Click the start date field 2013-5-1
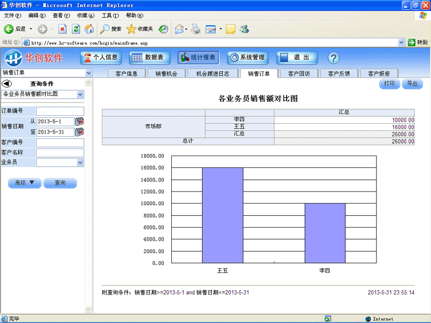The width and height of the screenshot is (431, 323). (x=55, y=122)
